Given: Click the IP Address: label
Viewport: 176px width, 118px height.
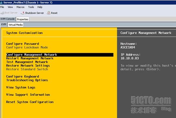Looking at the screenshot, I should [130, 55].
